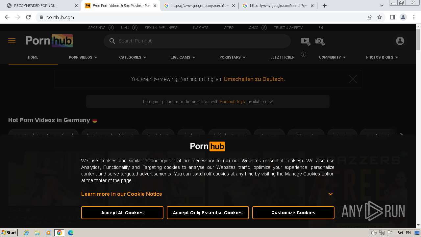Click Accept All Cookies
Screen dimensions: 421x237
[122, 213]
